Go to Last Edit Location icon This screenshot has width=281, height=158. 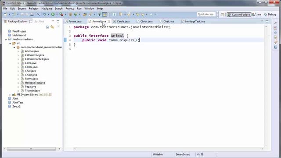click(x=137, y=14)
